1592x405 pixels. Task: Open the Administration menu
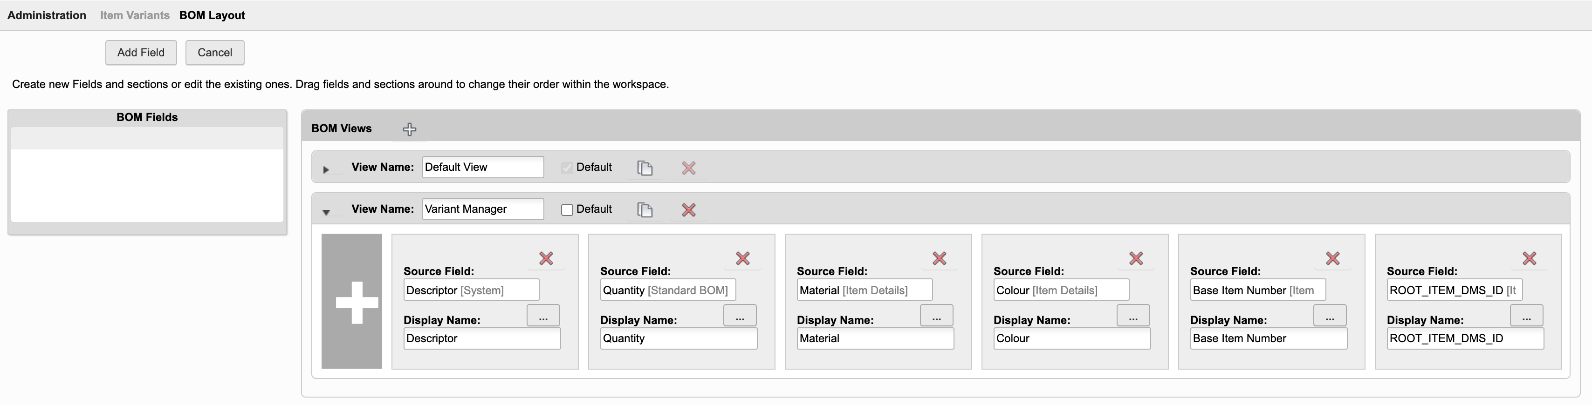(x=47, y=15)
